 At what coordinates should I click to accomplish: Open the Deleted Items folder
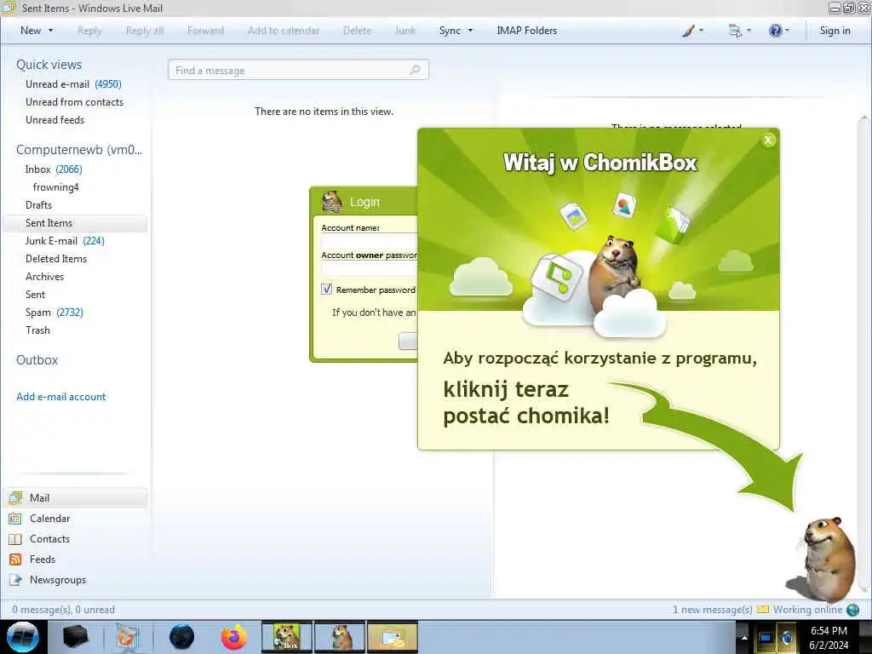[x=56, y=259]
